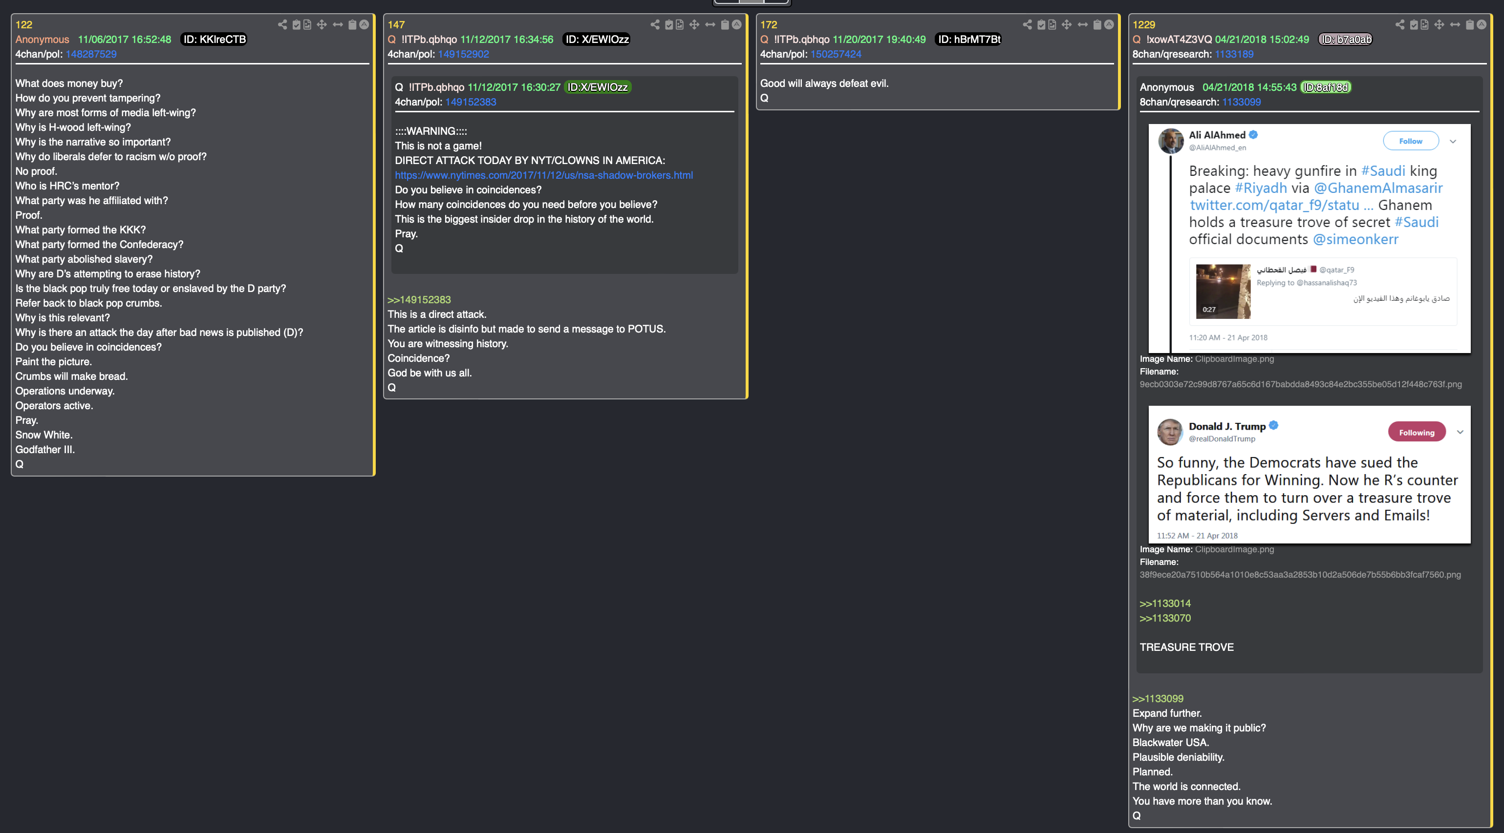Click the first image's filename ending 763f.png
Screen dimensions: 1504x833
click(x=1300, y=384)
